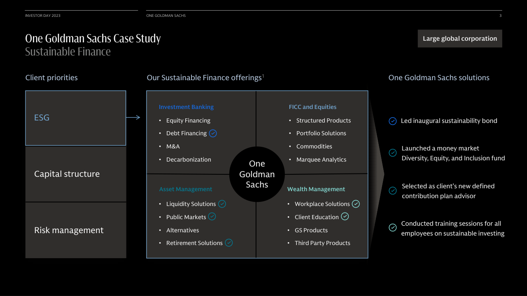Screen dimensions: 527x296
Task: Click the FICC and Equities heading
Action: pos(312,107)
